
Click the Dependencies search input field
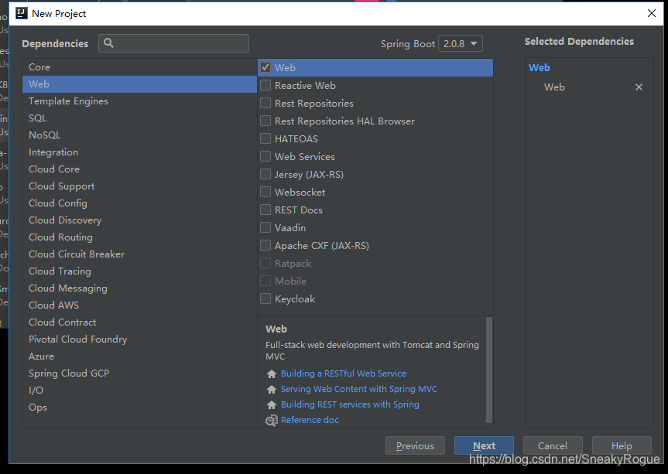point(174,43)
